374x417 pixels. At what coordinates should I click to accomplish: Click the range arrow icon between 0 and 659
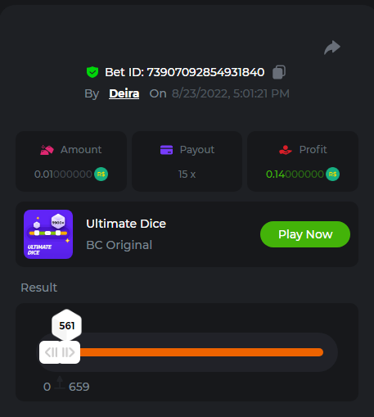[x=60, y=383]
